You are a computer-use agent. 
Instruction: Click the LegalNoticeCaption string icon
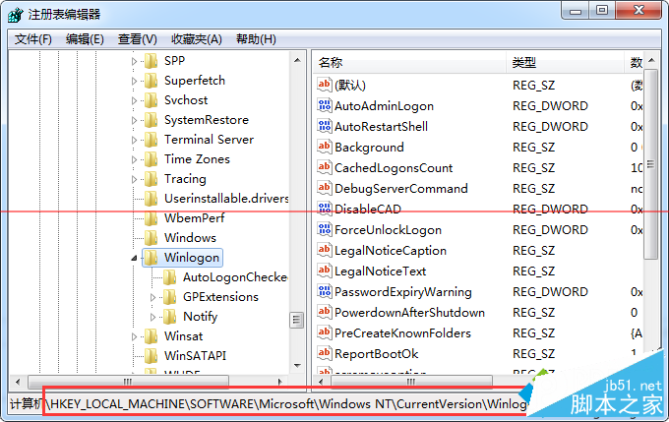pos(326,250)
